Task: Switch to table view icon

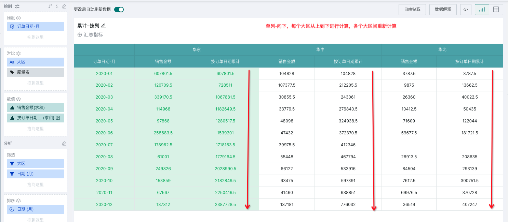Action: (x=496, y=10)
